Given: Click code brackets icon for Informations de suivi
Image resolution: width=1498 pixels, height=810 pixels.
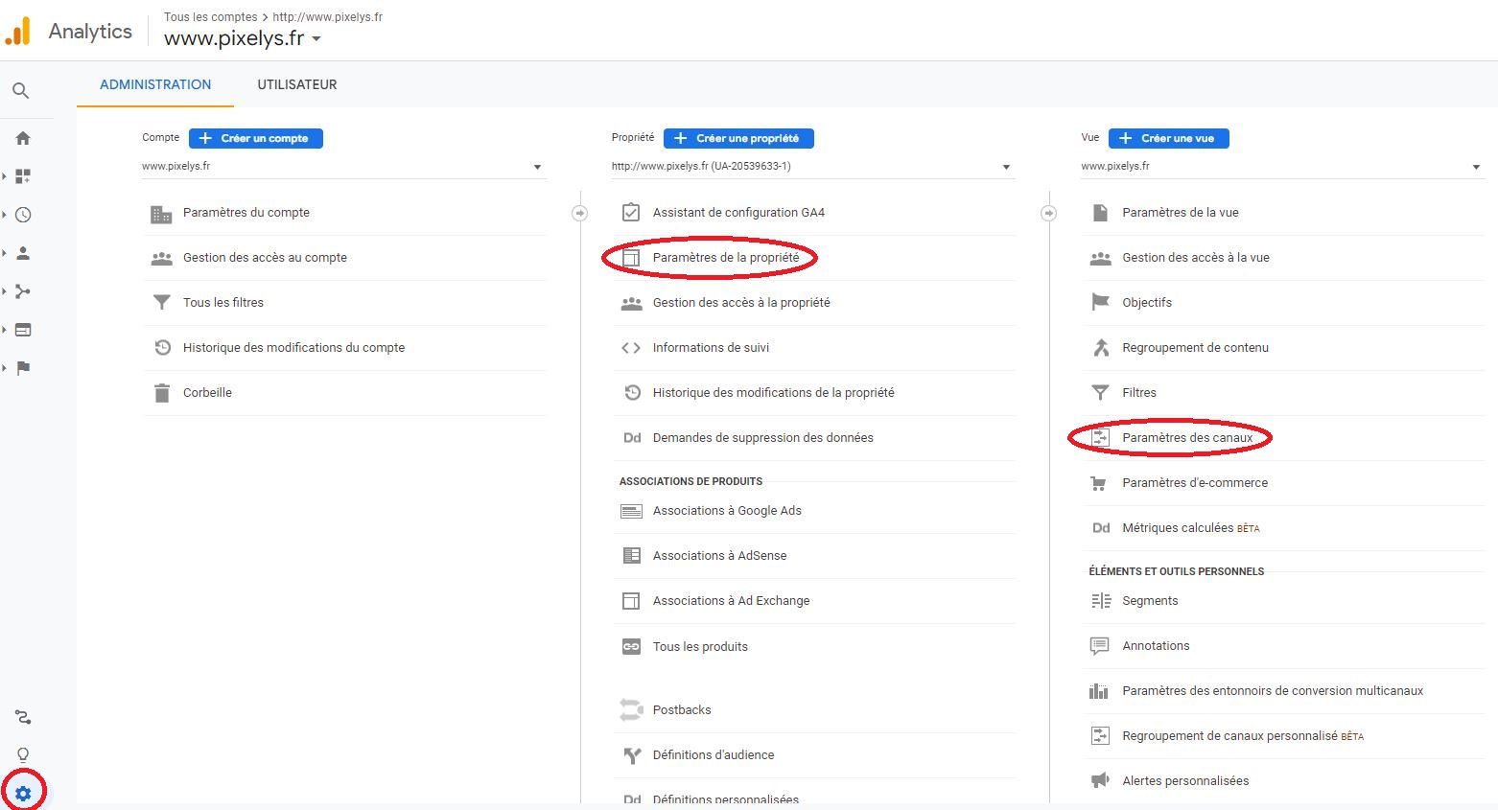Looking at the screenshot, I should 631,348.
